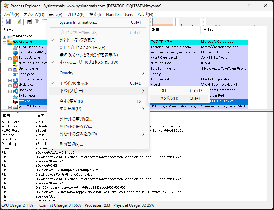Click the SecurityHealthSystray shield icon
274x210 pixels.
15,53
